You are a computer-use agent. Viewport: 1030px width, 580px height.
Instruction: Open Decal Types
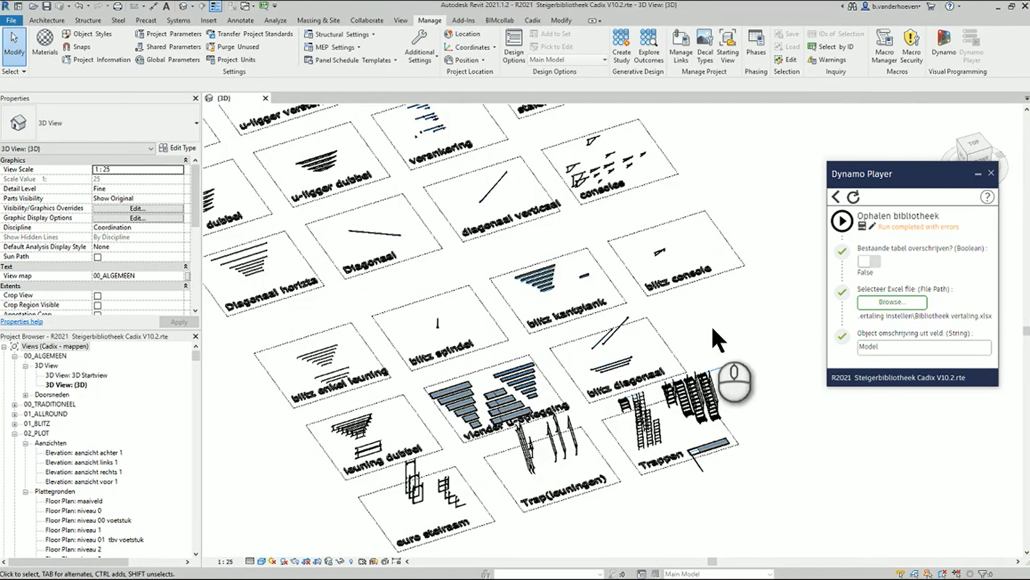pos(705,47)
